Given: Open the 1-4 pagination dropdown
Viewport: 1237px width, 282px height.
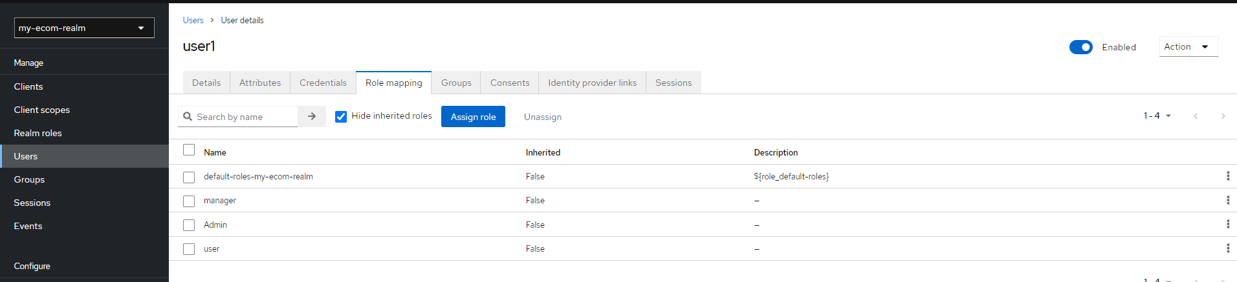Looking at the screenshot, I should (1157, 116).
